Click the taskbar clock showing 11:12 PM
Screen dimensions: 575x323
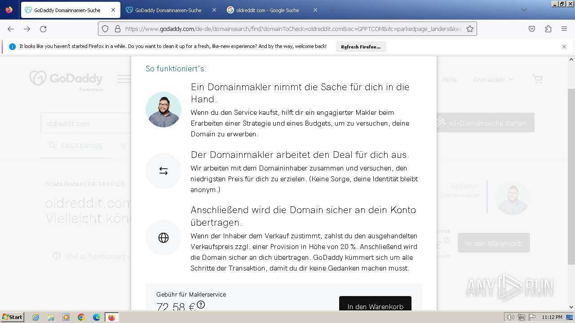552,317
